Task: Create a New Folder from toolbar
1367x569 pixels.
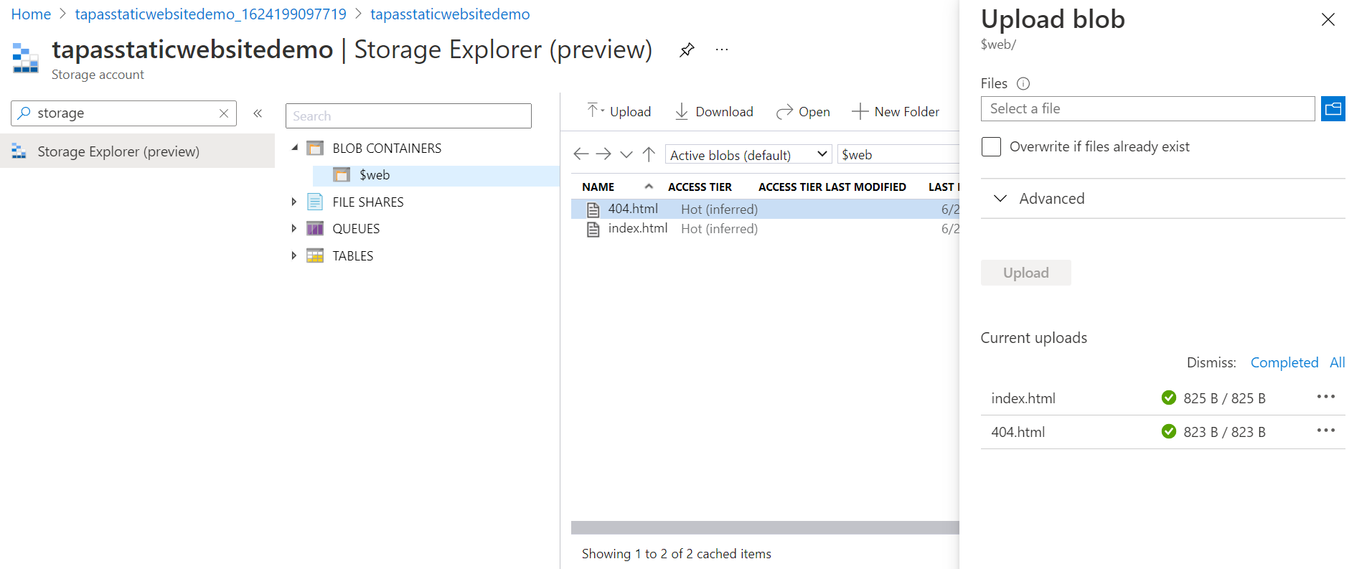Action: (x=895, y=111)
